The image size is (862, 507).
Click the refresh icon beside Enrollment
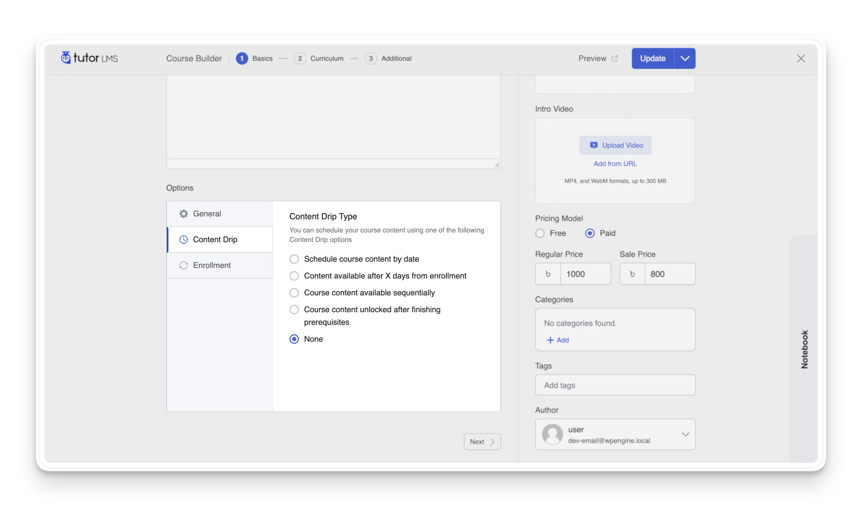pos(184,265)
